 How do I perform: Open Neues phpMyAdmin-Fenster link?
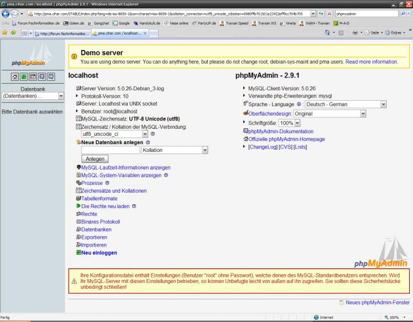pos(377,302)
